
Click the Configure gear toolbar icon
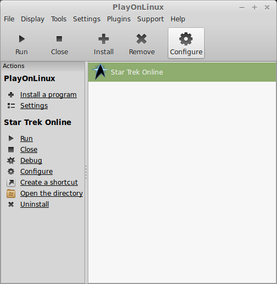[186, 39]
